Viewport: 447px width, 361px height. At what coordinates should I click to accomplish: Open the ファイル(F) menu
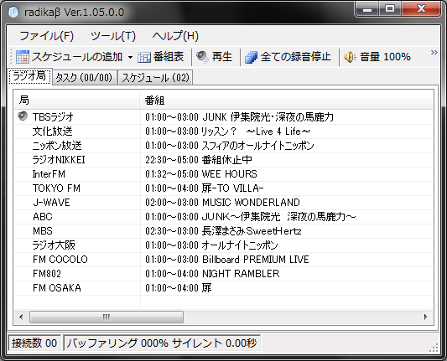pyautogui.click(x=46, y=36)
